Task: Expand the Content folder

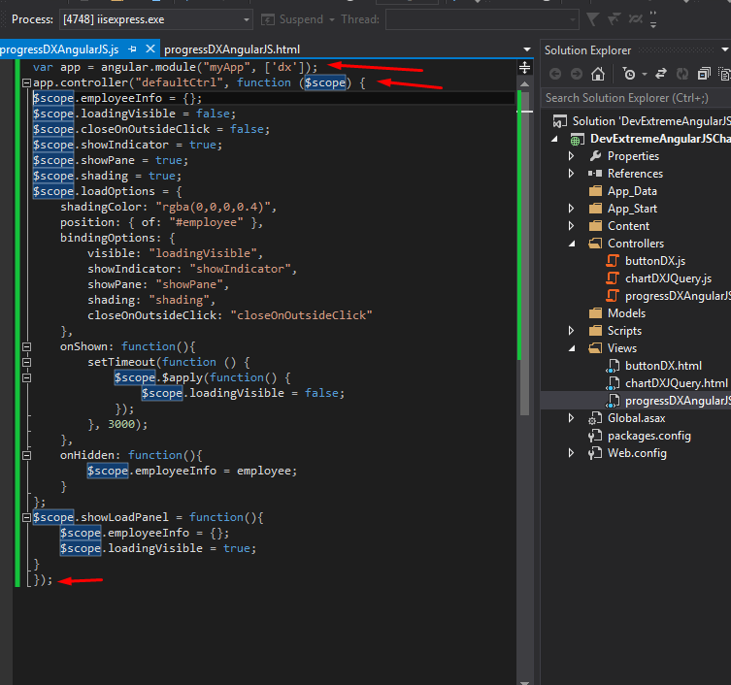Action: coord(571,226)
